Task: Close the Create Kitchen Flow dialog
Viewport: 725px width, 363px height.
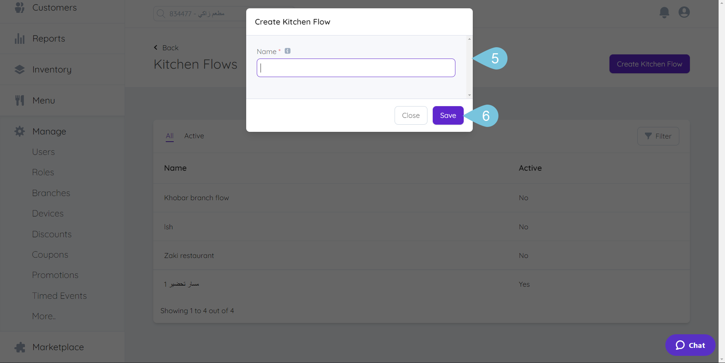Action: click(410, 115)
